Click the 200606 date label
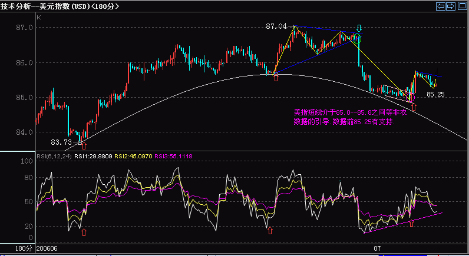469x256 pixels. 47,248
